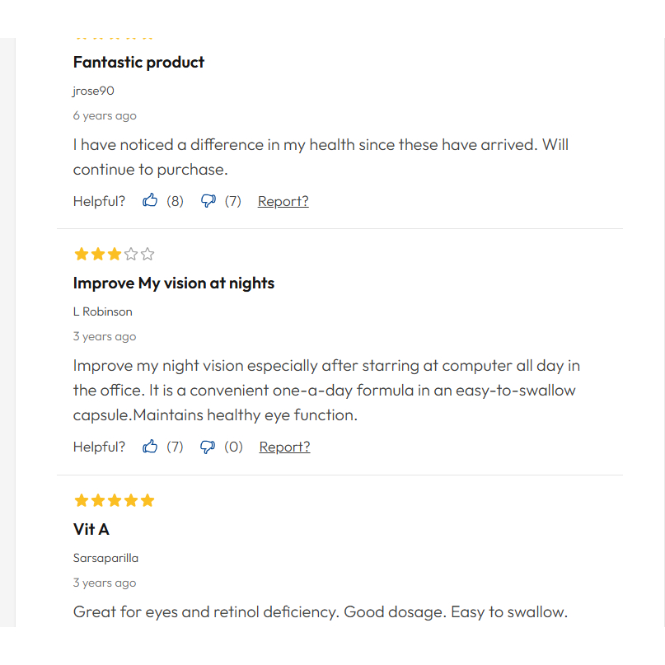Click the "Fantastic product" review title
The height and width of the screenshot is (665, 665).
(138, 62)
